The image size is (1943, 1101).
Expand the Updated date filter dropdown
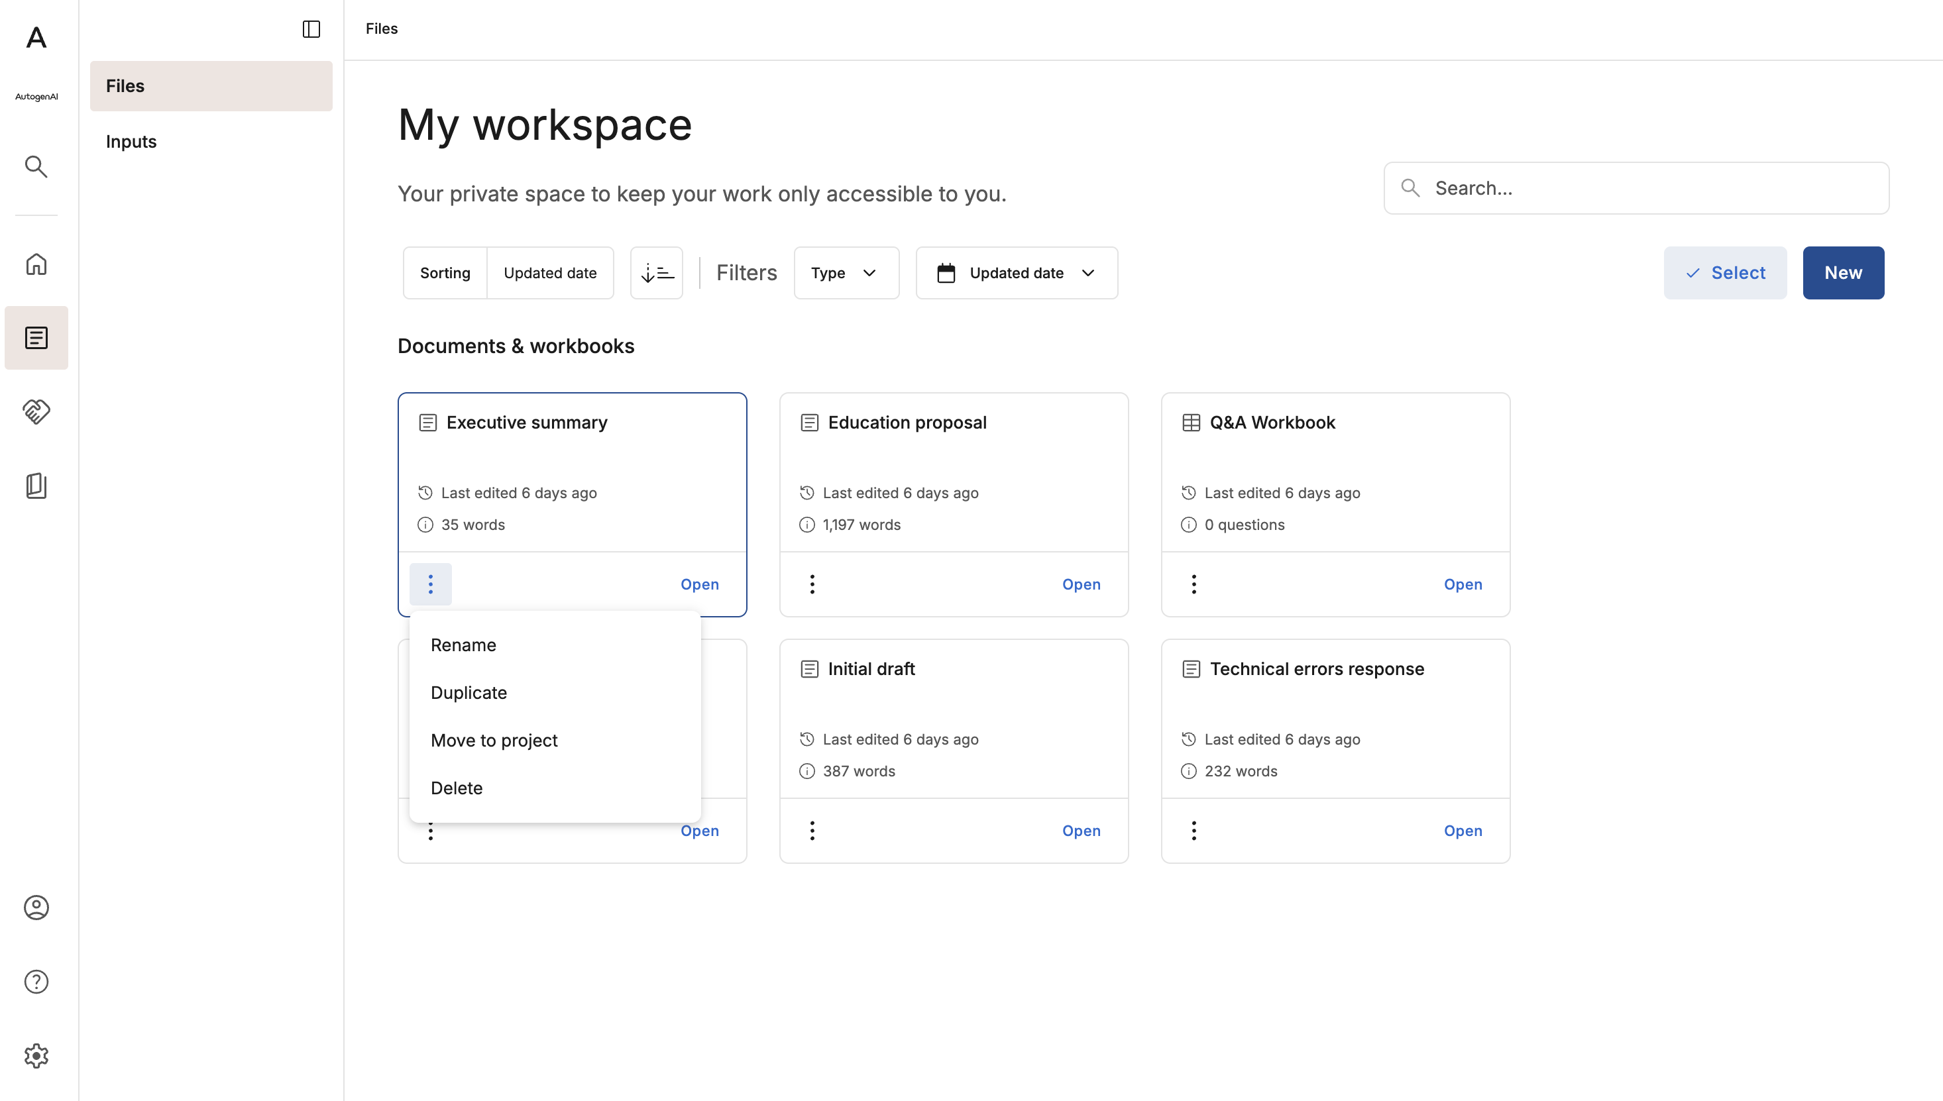pos(1017,273)
